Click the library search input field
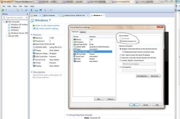Image resolution: width=180 pixels, height=119 pixels. tap(15, 18)
